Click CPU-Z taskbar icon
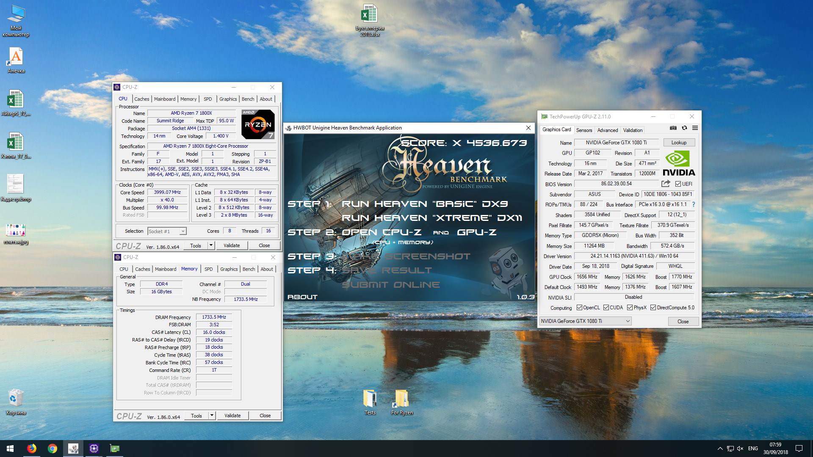813x457 pixels. pyautogui.click(x=94, y=449)
